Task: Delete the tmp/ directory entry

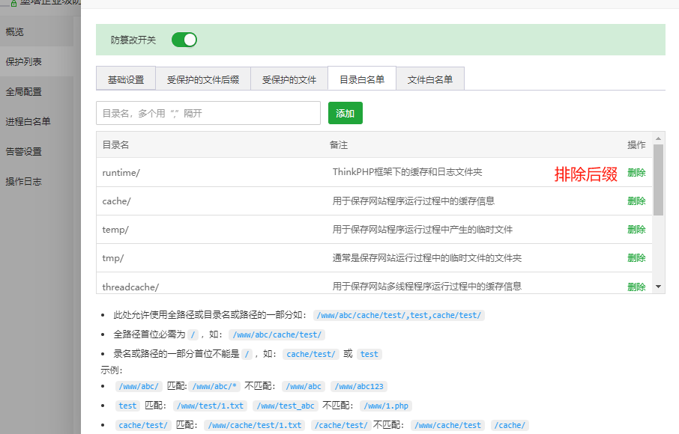Action: pos(636,258)
